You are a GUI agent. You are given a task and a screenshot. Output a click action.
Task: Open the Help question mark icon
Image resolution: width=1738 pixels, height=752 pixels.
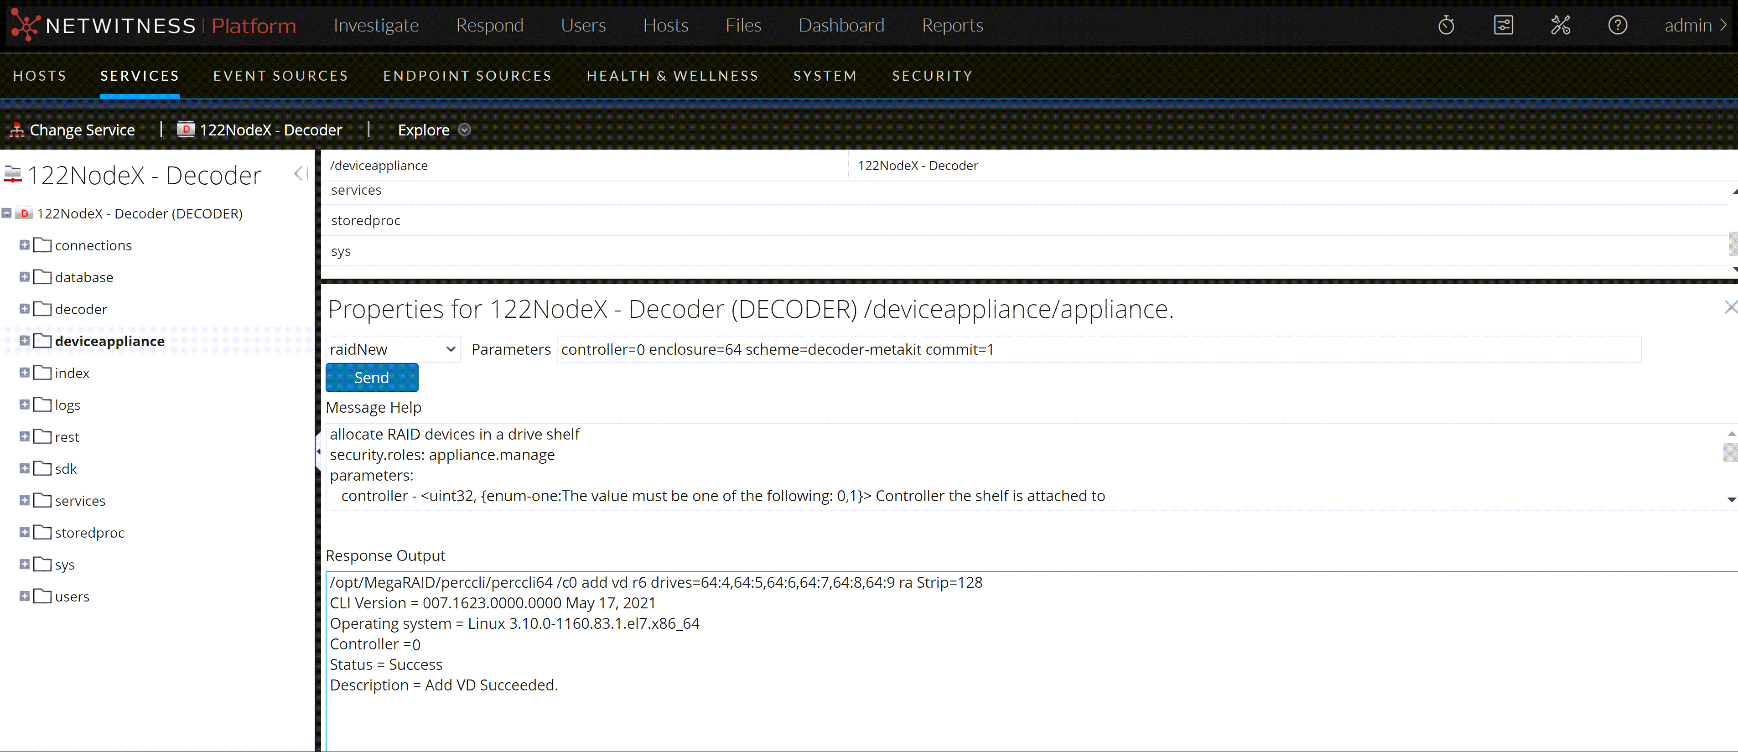pos(1618,25)
